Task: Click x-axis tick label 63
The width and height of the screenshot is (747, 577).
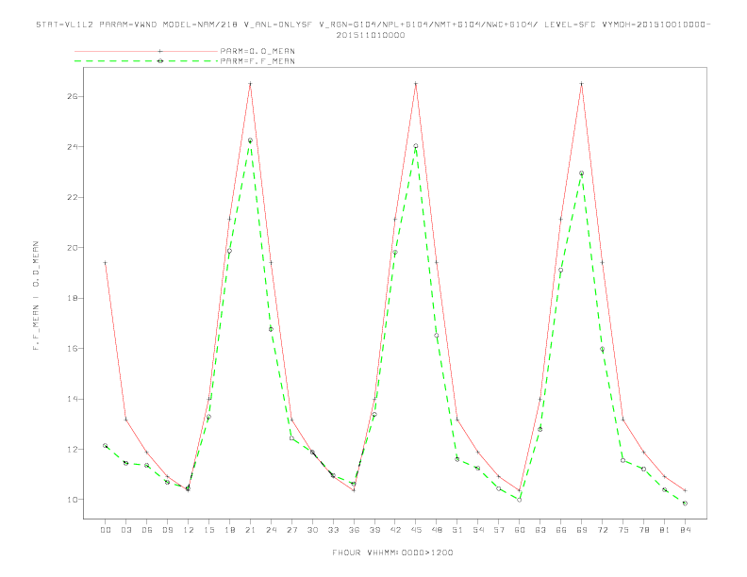Action: (540, 530)
